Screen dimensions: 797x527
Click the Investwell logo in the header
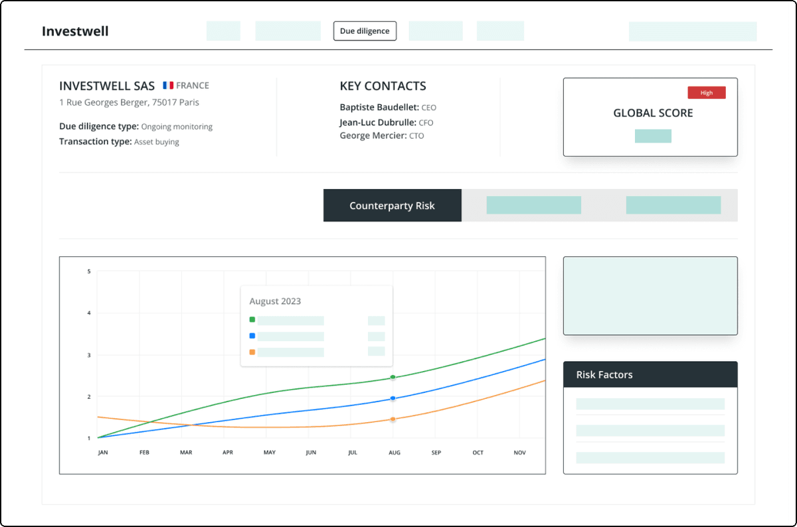click(x=75, y=31)
